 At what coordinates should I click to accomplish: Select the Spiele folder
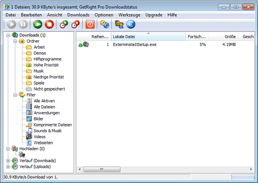(39, 83)
